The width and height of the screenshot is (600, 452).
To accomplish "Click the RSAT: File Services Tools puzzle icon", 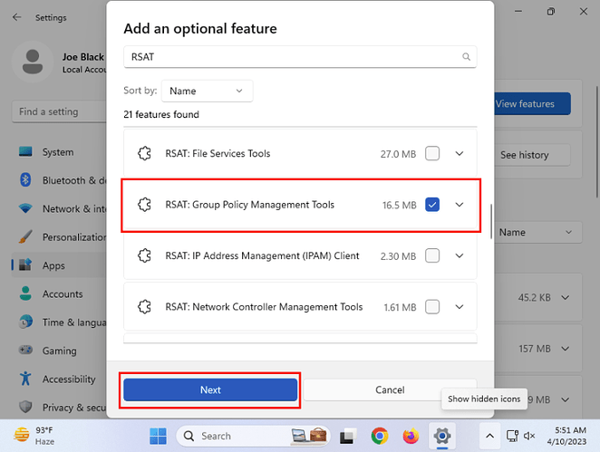I will [x=144, y=153].
